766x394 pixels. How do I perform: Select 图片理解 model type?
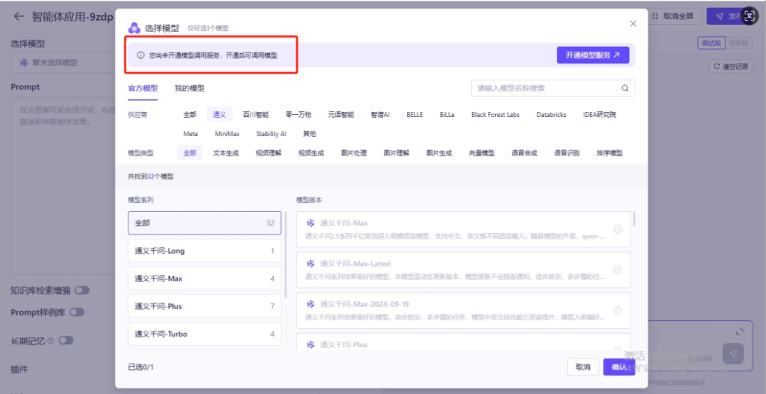396,153
